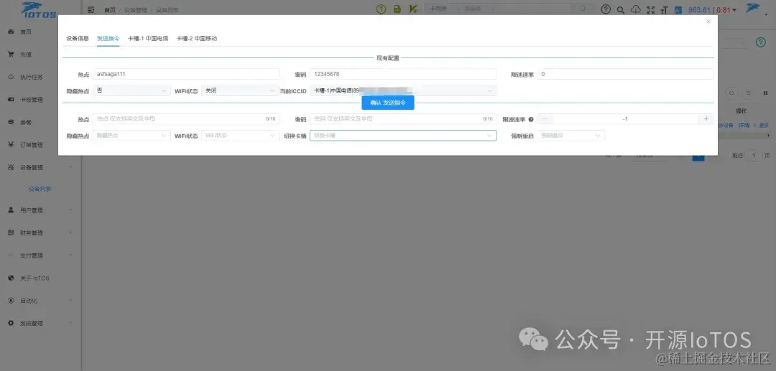Select 设备列表 in the sidebar
Image resolution: width=776 pixels, height=371 pixels.
point(40,189)
